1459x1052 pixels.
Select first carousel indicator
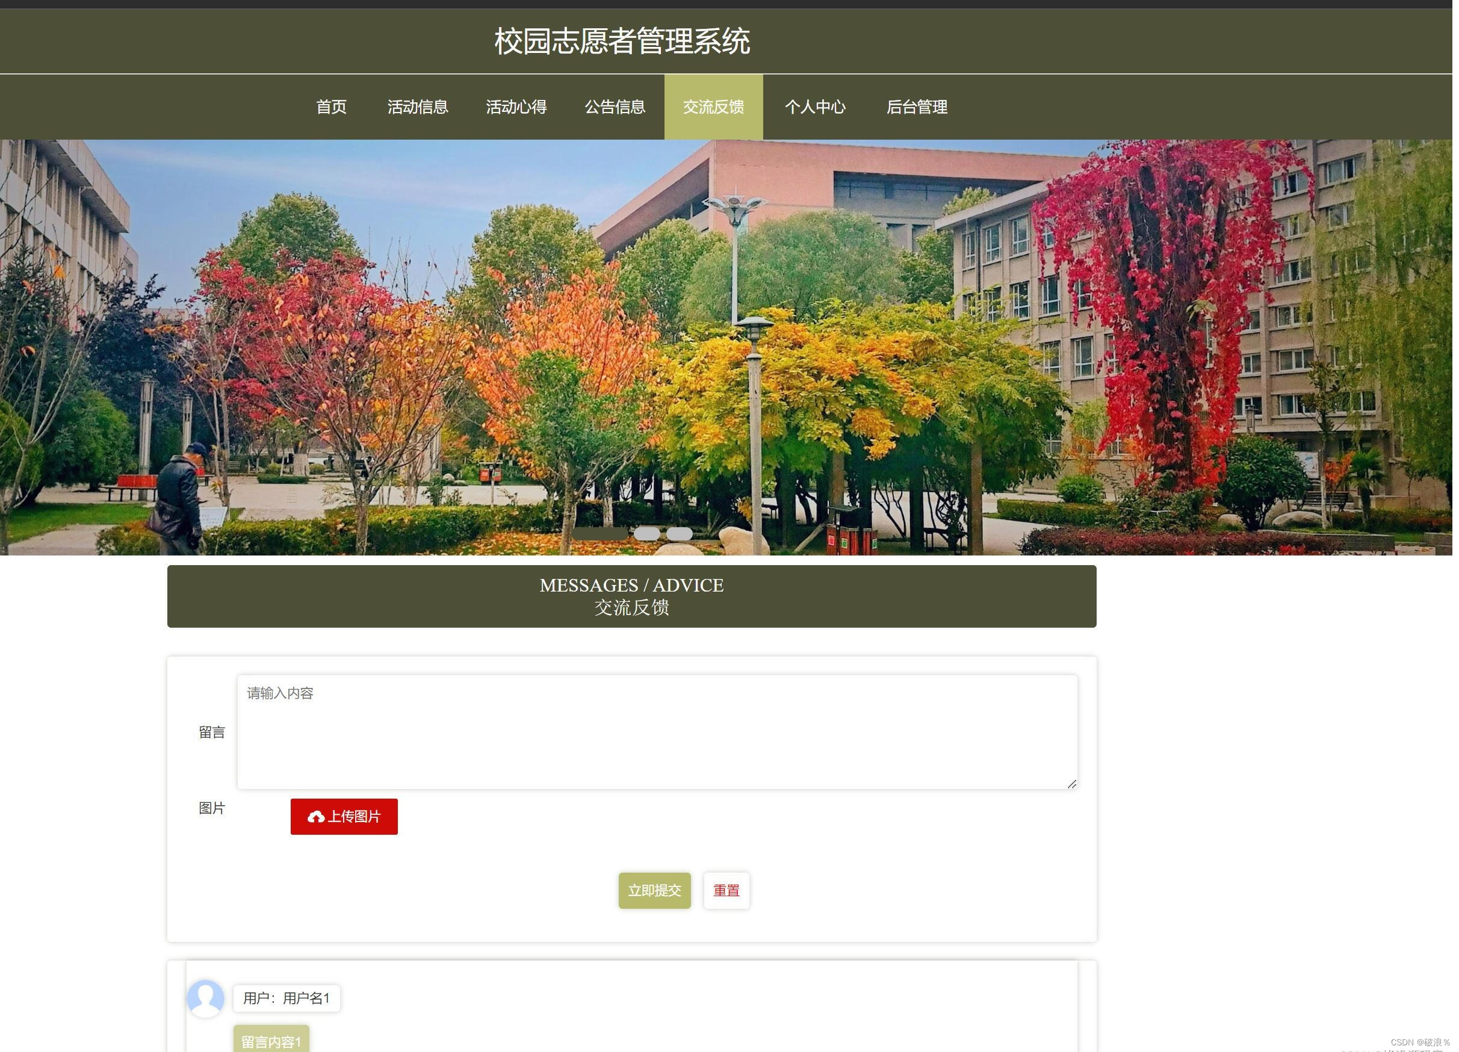[x=599, y=534]
